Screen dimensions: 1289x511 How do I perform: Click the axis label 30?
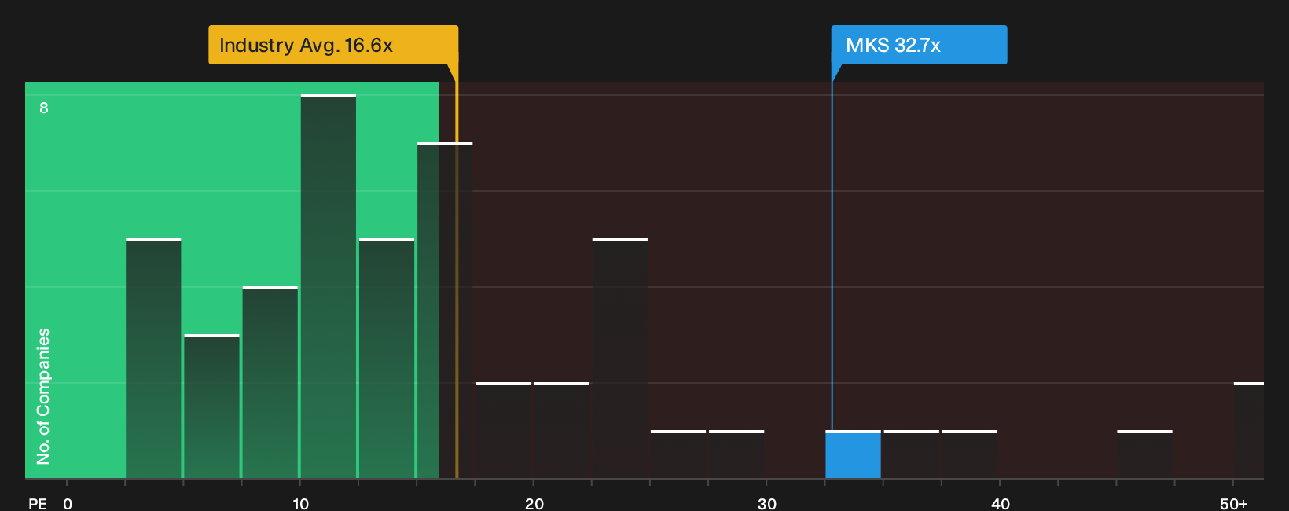click(x=767, y=503)
